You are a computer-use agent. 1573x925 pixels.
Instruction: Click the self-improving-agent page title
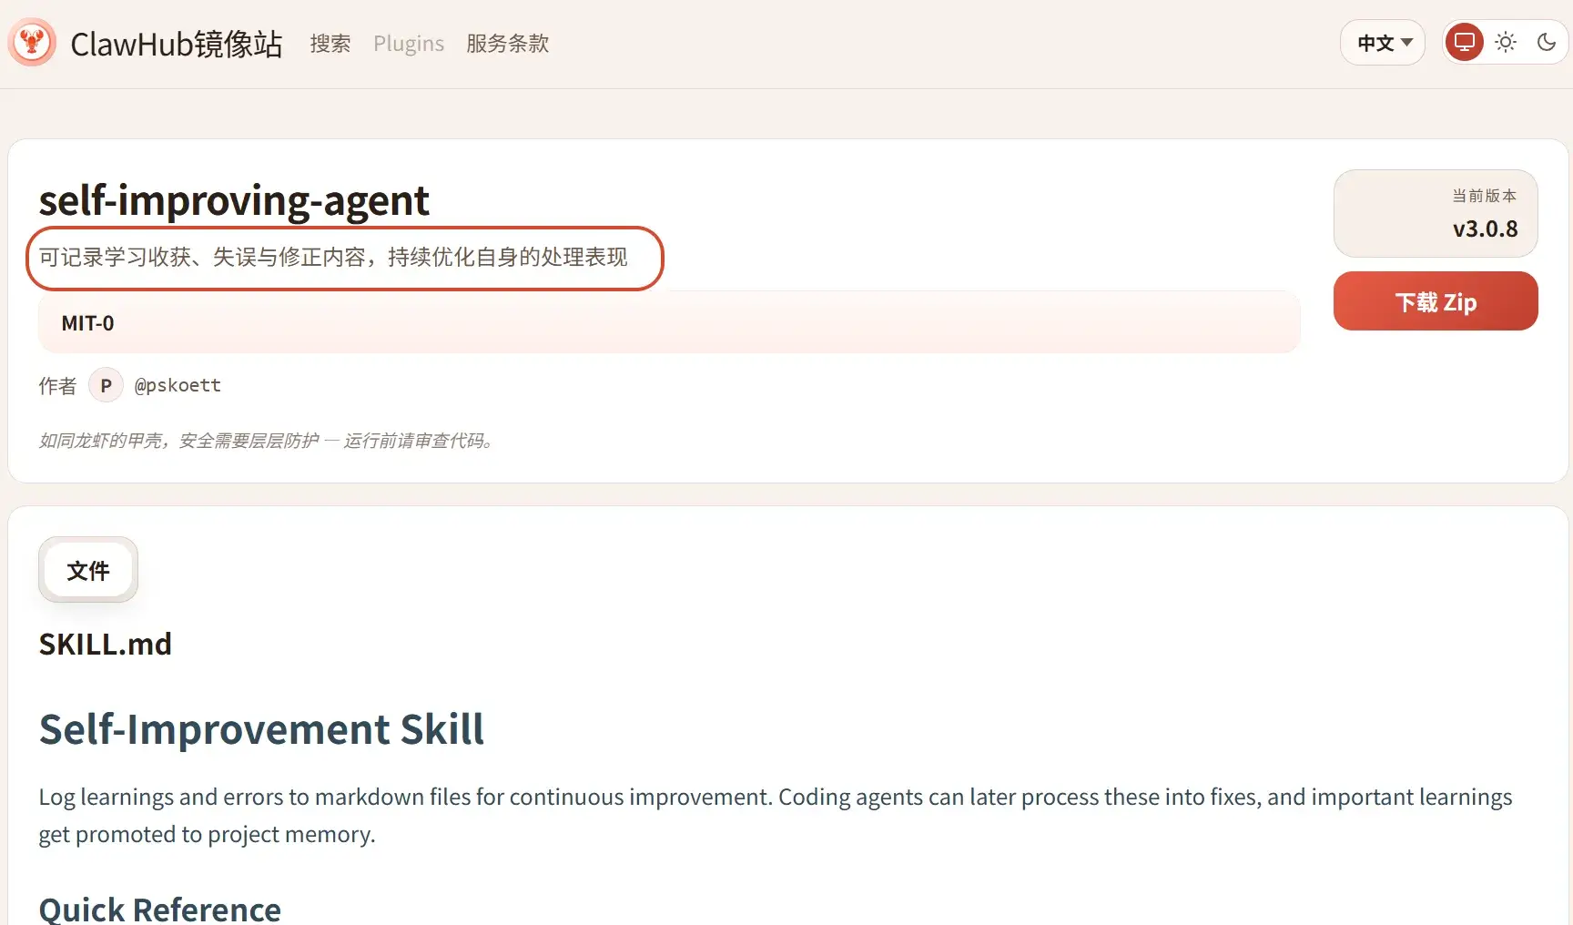point(234,199)
